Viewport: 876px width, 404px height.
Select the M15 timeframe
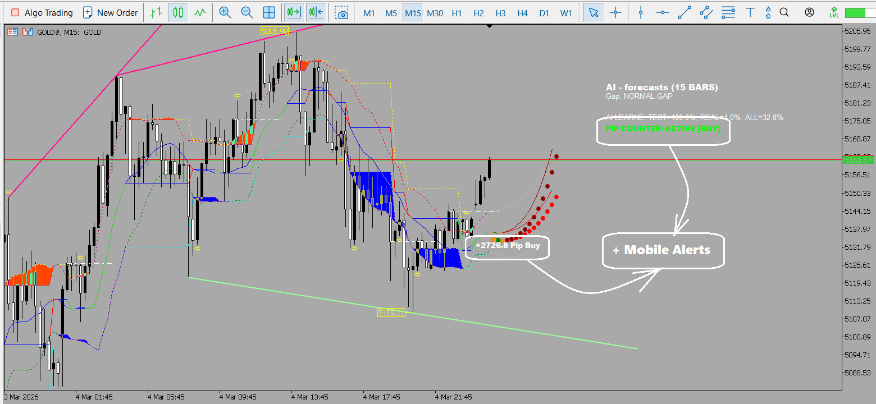pyautogui.click(x=413, y=13)
